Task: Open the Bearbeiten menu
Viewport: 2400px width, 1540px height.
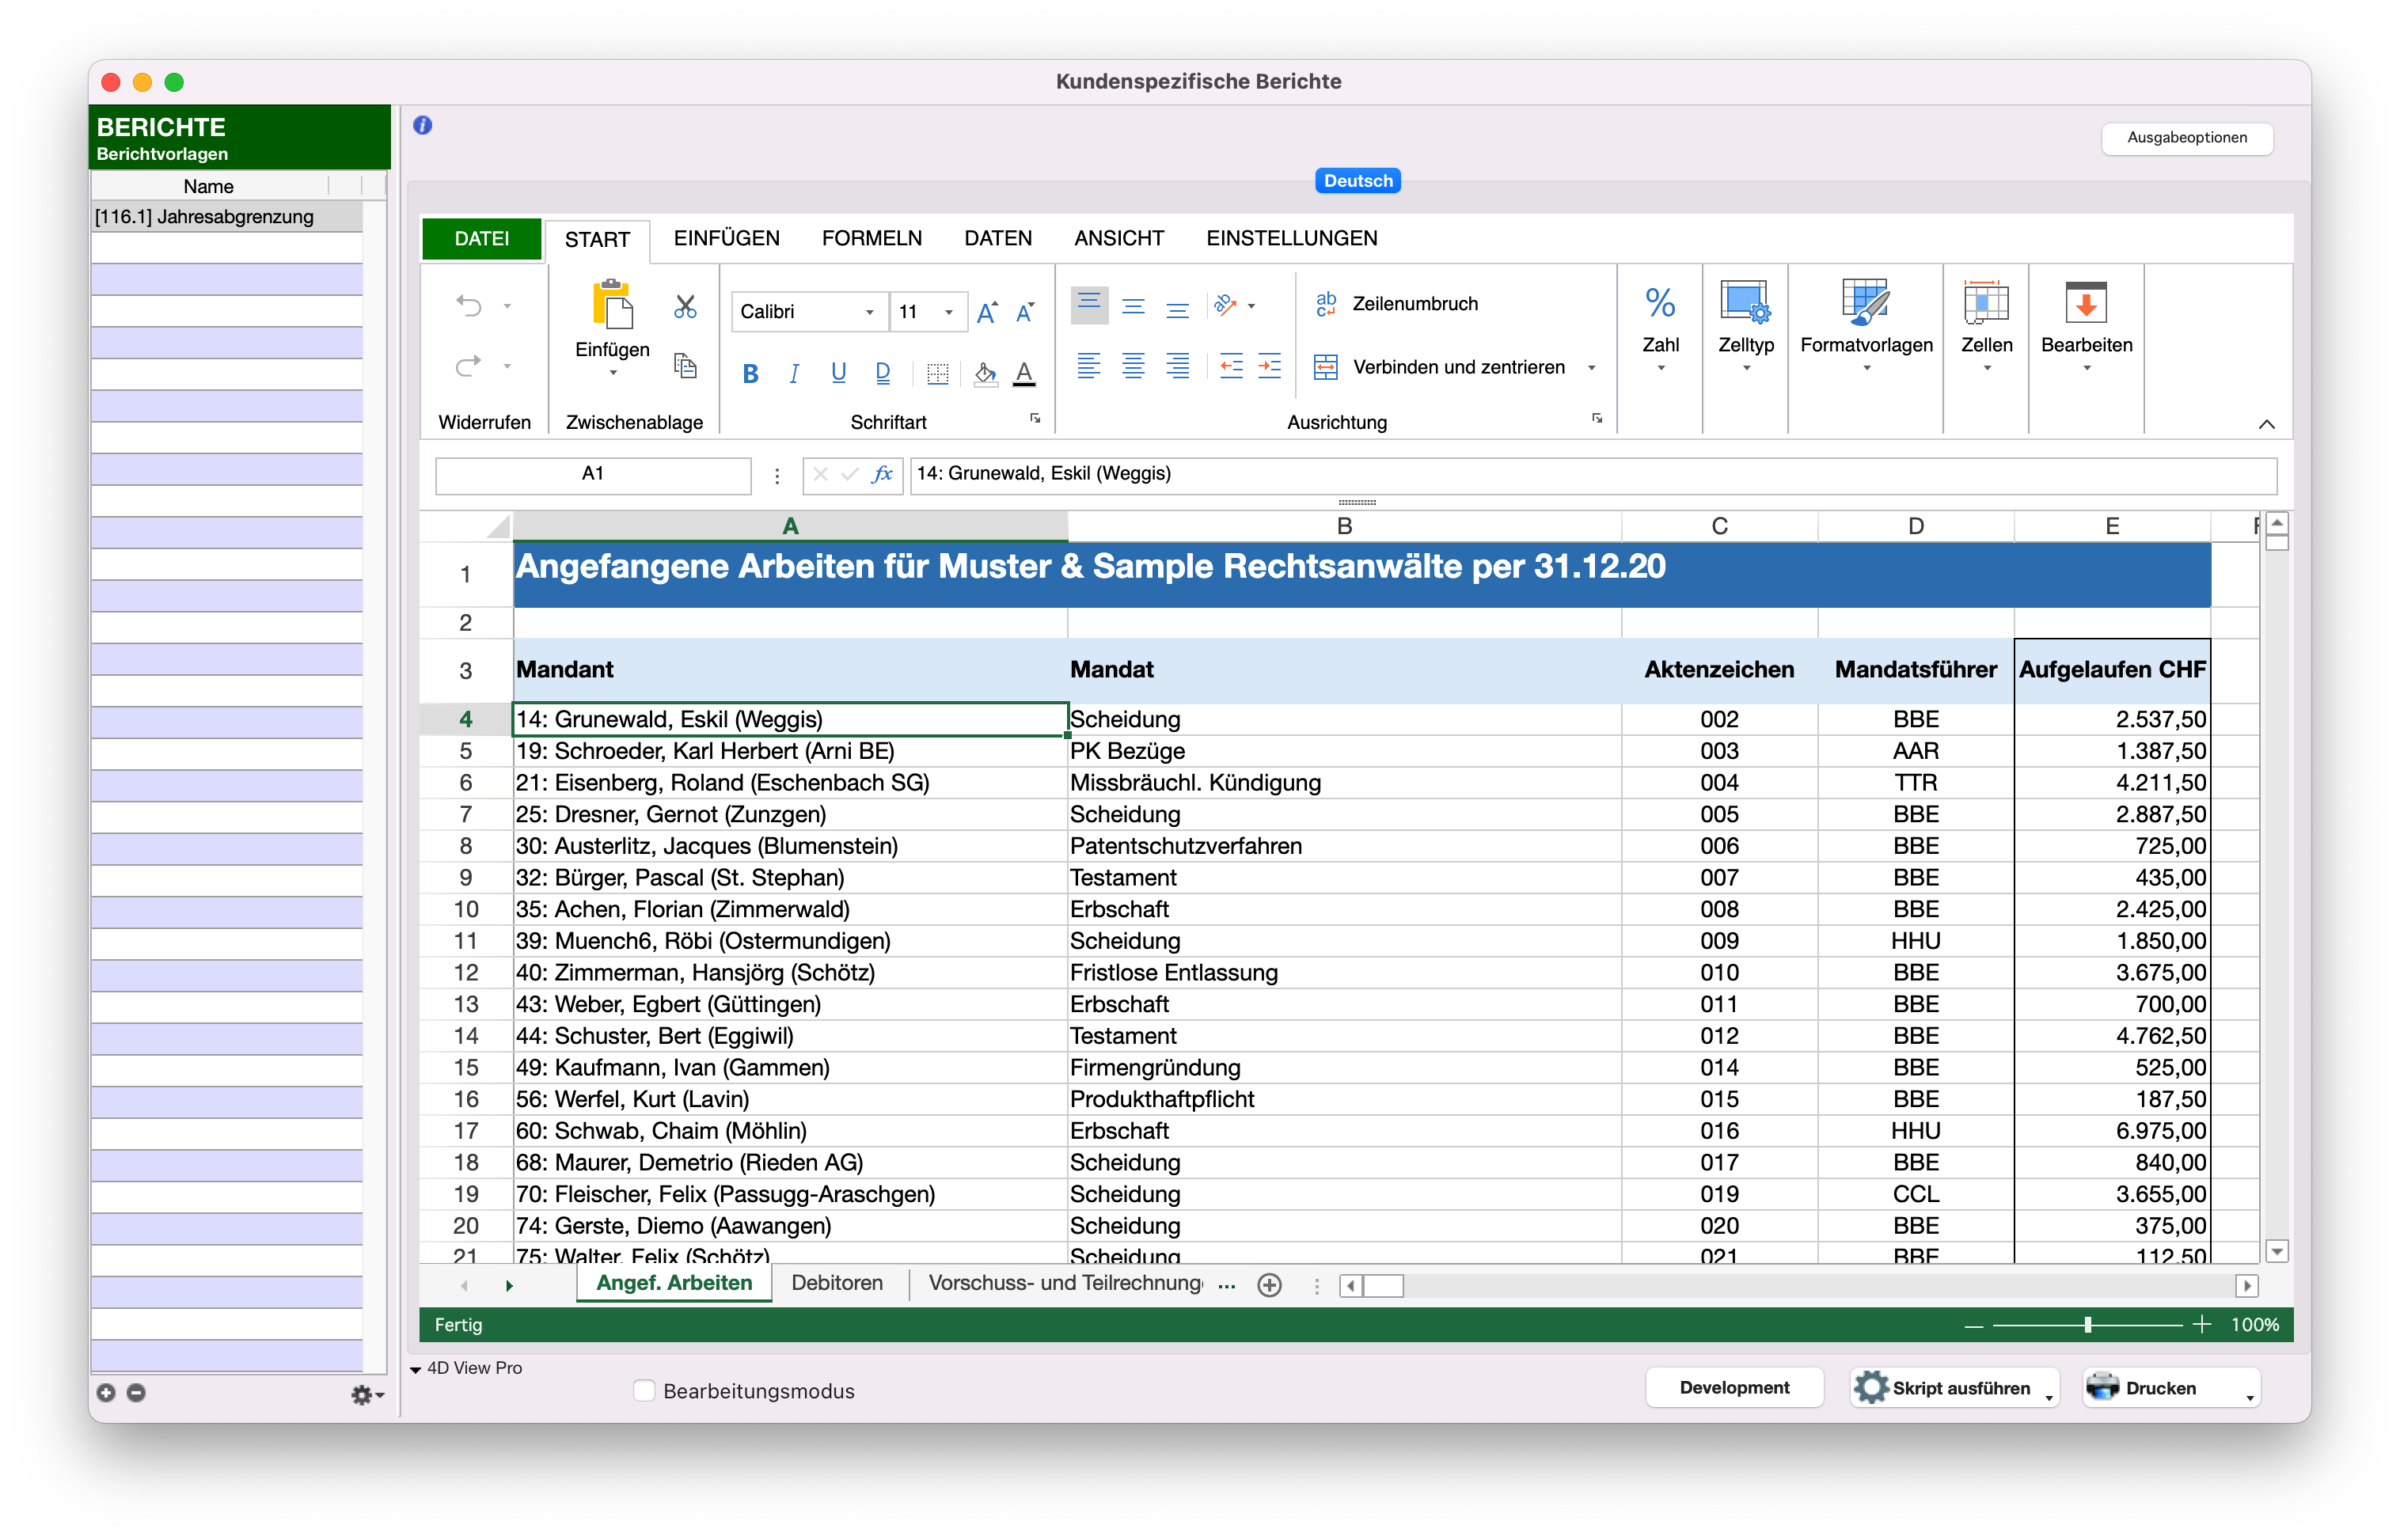Action: (2086, 327)
